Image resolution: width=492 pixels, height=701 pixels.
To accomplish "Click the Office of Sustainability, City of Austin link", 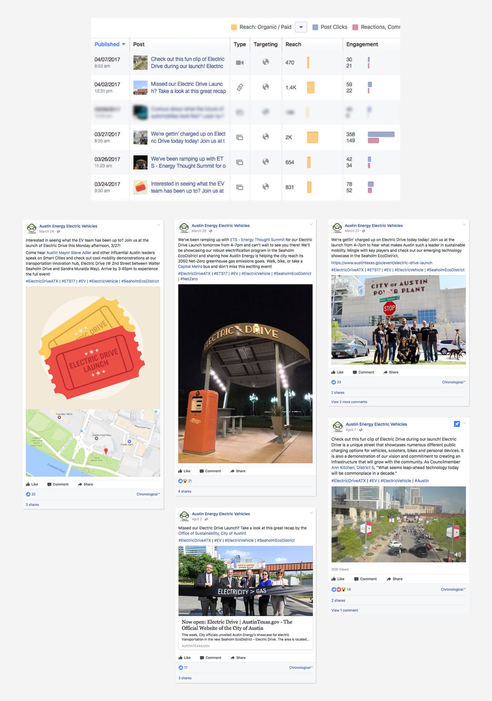I will click(x=212, y=534).
